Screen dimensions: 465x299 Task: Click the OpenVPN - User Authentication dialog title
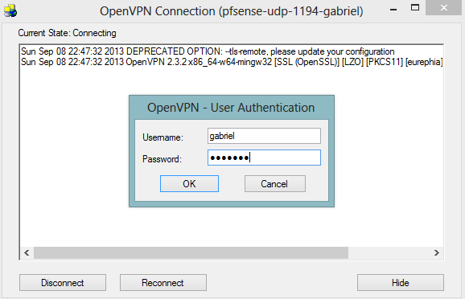click(x=231, y=108)
